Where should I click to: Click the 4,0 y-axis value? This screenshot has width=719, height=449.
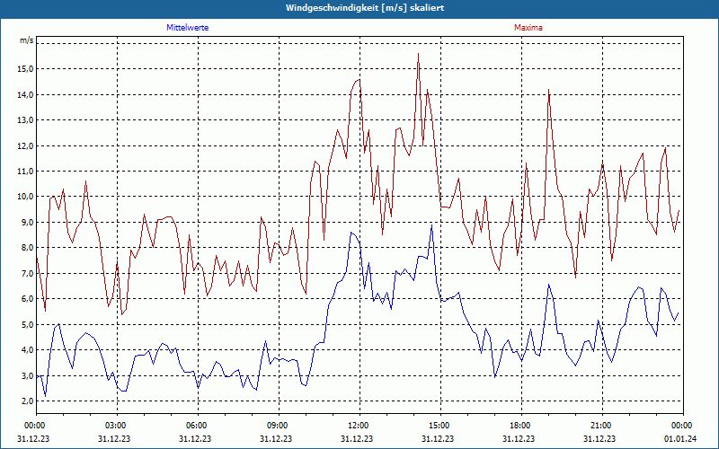(x=28, y=350)
